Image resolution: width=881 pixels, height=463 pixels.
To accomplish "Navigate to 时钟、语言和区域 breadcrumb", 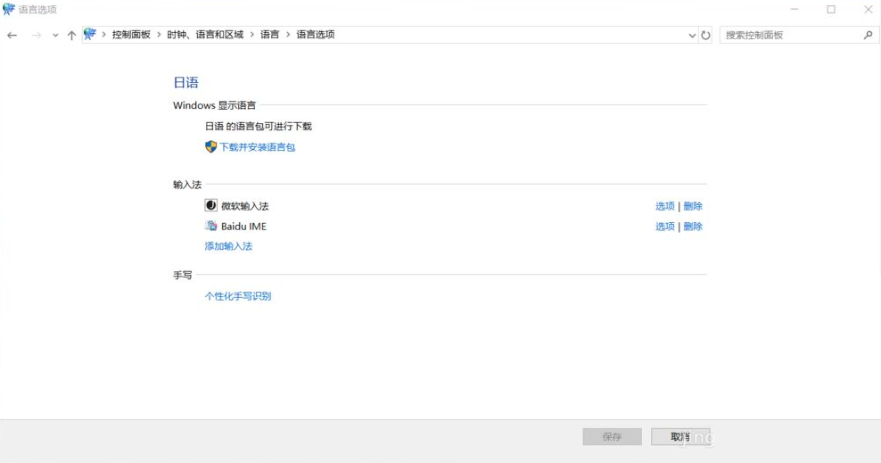I will [x=205, y=35].
